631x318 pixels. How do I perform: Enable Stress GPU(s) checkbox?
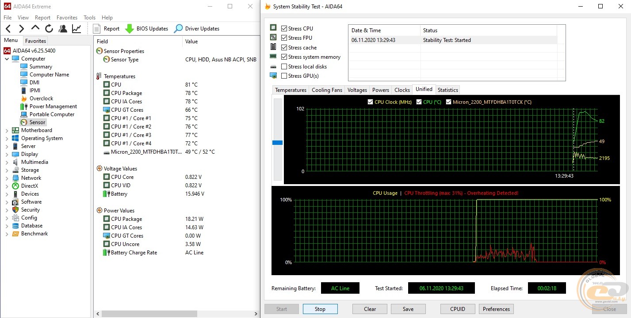coord(284,76)
